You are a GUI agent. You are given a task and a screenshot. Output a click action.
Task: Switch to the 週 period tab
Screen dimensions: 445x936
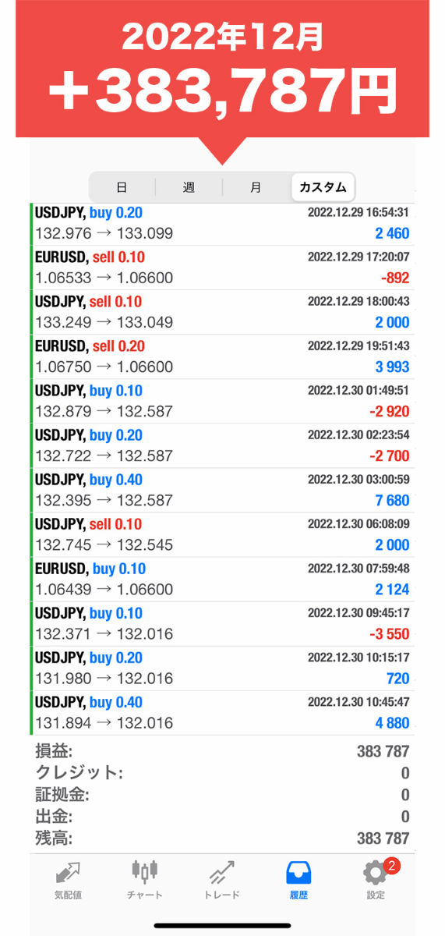pyautogui.click(x=189, y=187)
